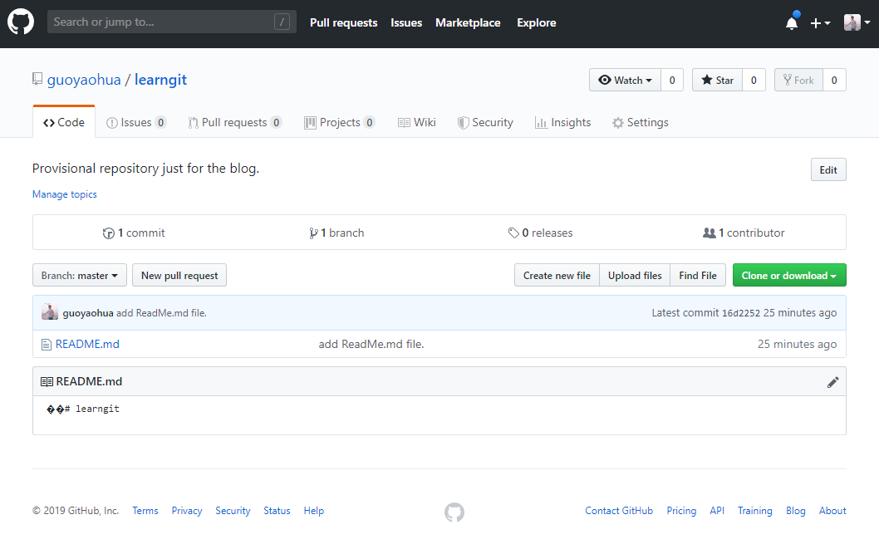Fork the learngit repository

click(x=798, y=80)
